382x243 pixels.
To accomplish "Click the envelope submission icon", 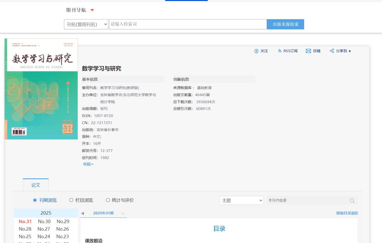I will click(308, 51).
